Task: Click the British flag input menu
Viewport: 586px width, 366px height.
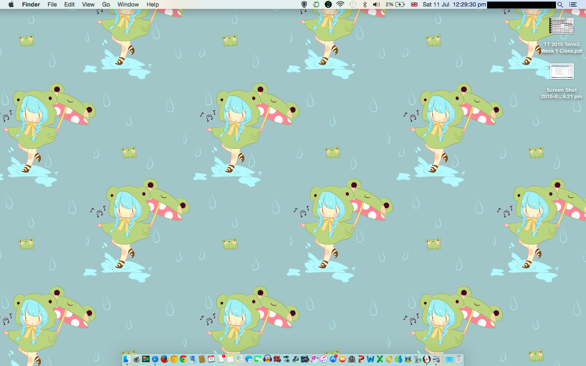Action: [414, 4]
